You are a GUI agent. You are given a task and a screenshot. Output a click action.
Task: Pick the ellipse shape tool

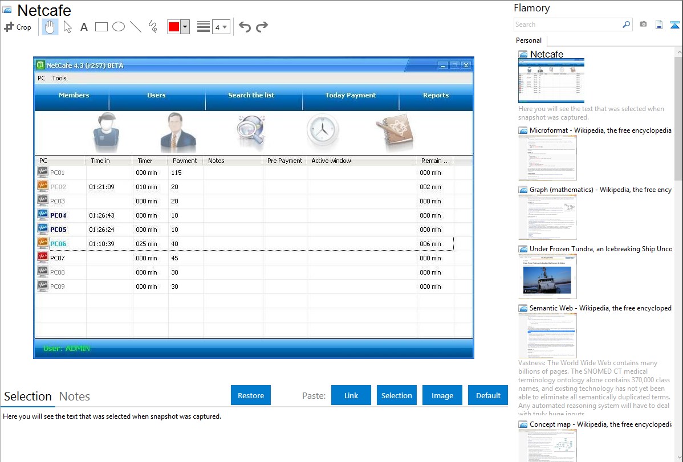point(119,27)
